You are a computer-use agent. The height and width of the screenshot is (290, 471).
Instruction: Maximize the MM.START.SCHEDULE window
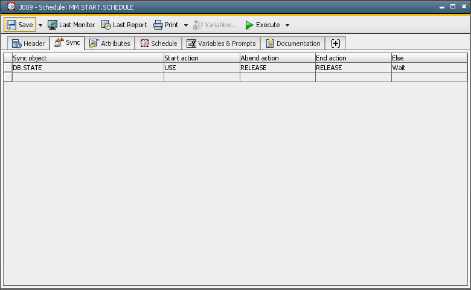[x=453, y=6]
